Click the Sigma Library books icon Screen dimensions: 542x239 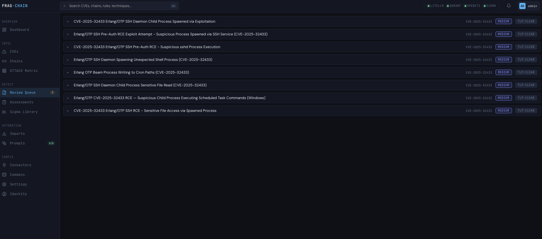[x=4, y=112]
